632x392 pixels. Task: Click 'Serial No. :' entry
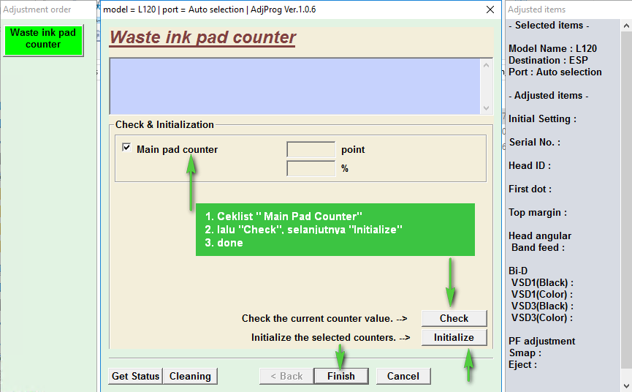534,142
